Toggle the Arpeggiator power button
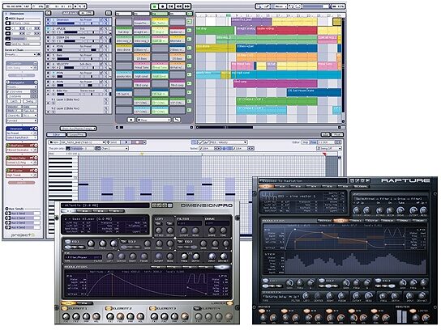Screen dimensions: 441x330 tap(8, 82)
